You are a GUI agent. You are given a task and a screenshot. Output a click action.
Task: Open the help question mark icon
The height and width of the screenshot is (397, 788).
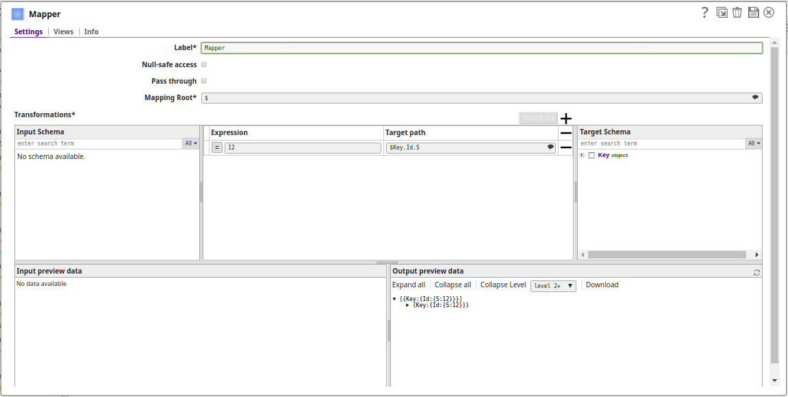705,12
